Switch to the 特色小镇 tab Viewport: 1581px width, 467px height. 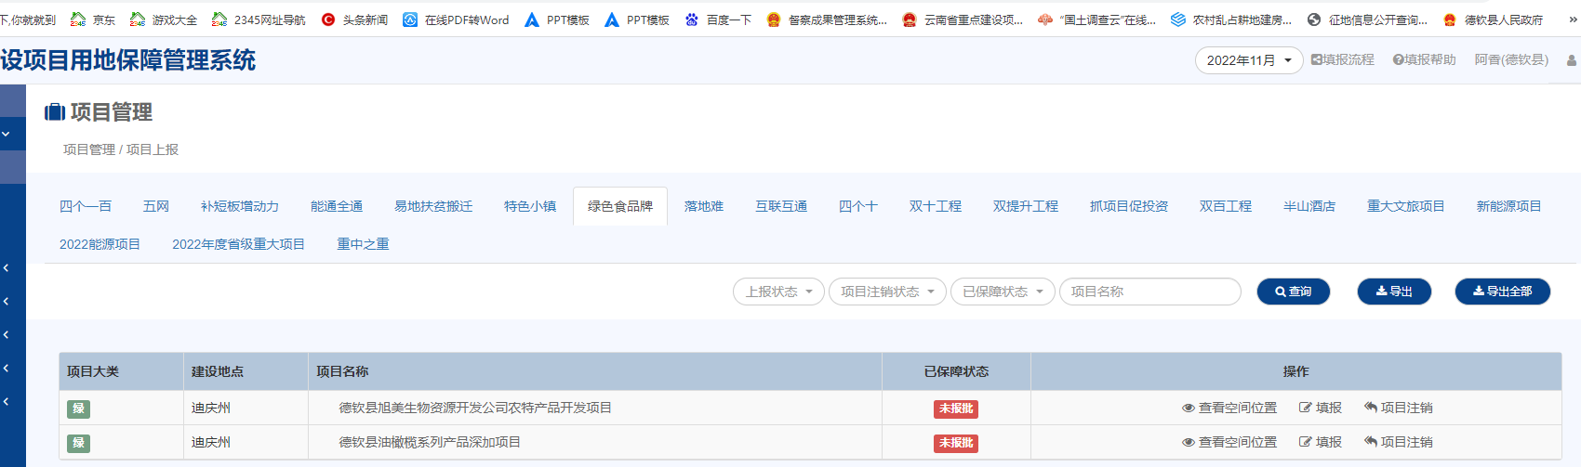(530, 206)
